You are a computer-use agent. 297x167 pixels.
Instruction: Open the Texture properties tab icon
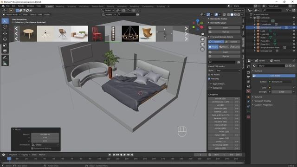tap(248, 117)
